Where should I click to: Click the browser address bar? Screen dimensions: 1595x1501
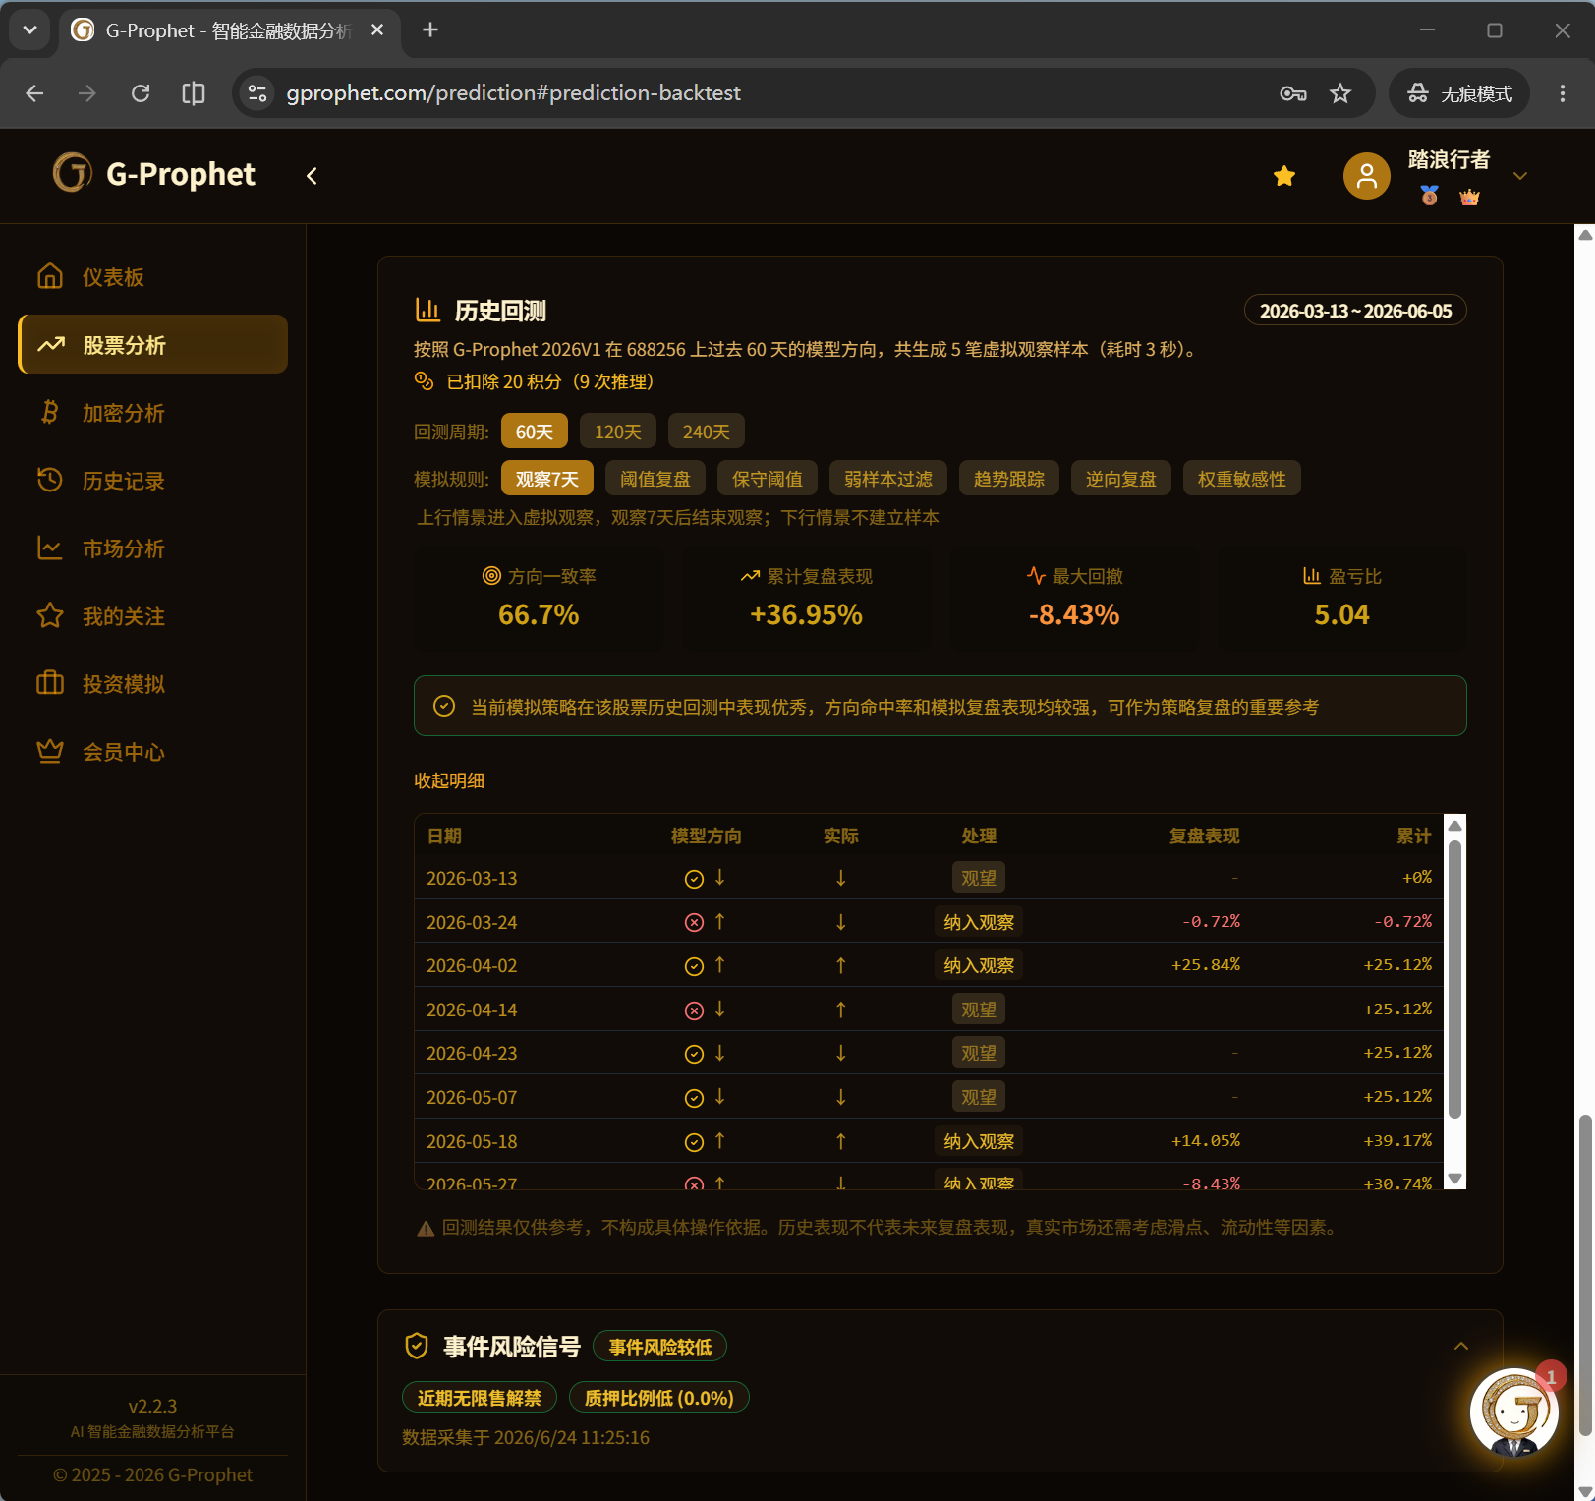coord(757,93)
